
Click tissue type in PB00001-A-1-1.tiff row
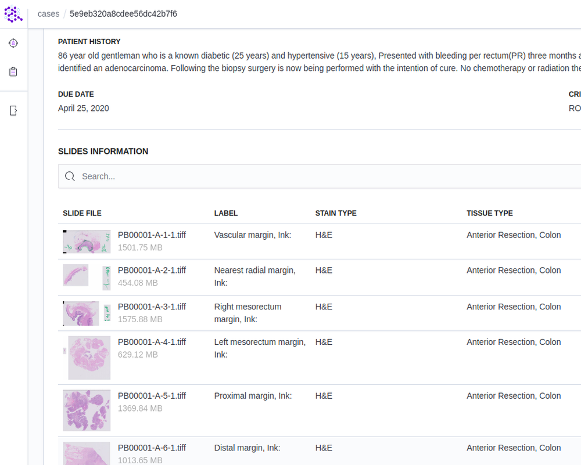click(x=514, y=235)
